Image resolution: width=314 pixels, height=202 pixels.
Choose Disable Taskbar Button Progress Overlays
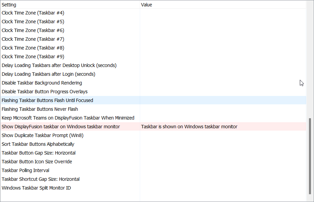45,92
